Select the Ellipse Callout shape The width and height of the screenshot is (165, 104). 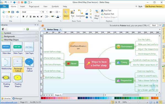pyautogui.click(x=29, y=65)
